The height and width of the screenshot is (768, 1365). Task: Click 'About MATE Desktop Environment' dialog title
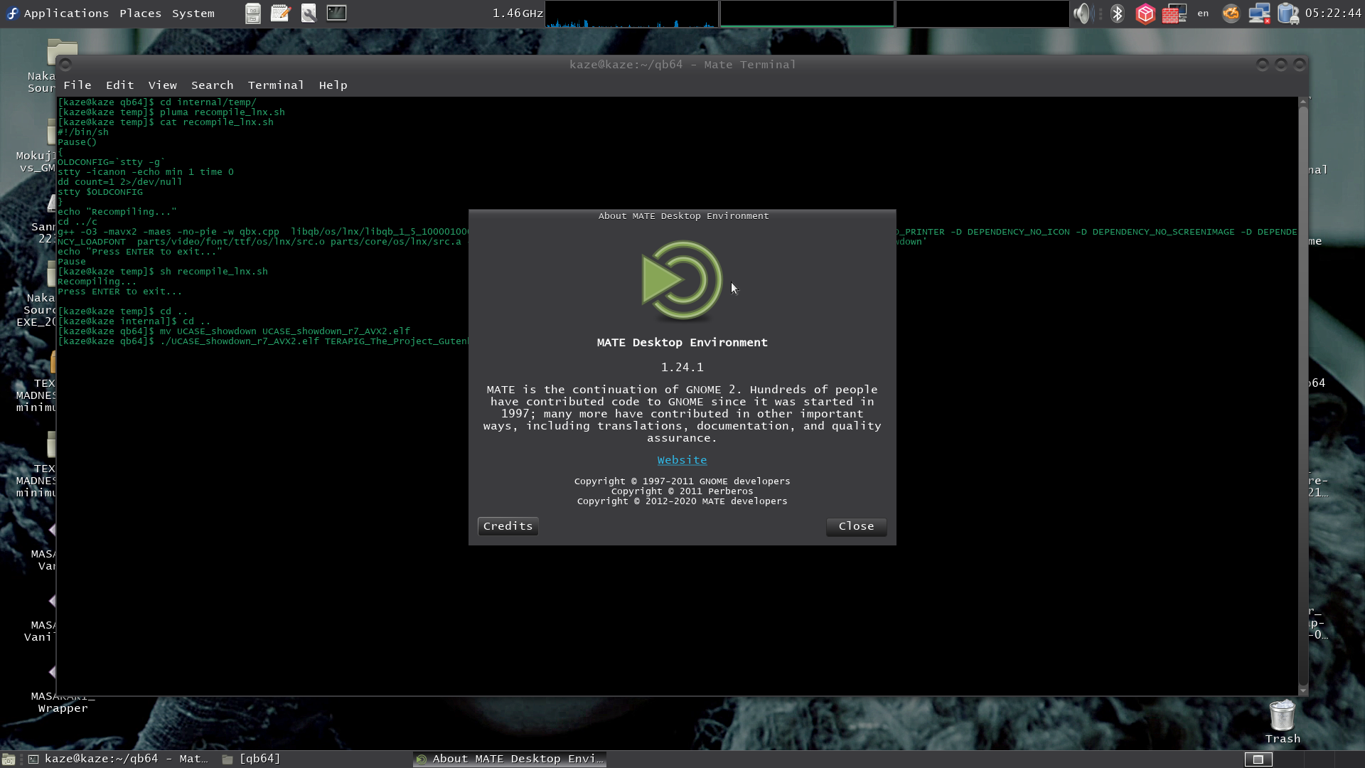(x=683, y=215)
